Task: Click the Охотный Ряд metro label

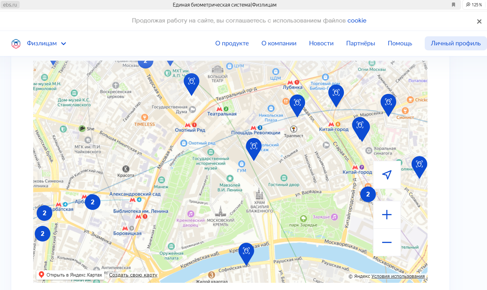Action: click(x=190, y=130)
